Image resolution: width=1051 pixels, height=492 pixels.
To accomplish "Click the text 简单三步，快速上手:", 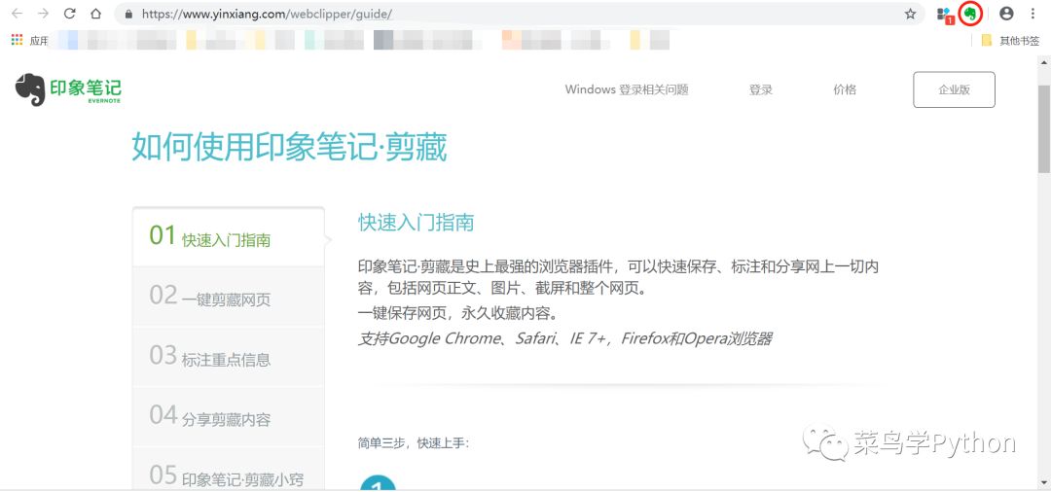I will click(414, 442).
